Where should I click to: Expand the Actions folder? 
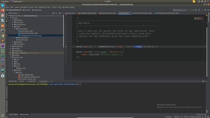pyautogui.click(x=13, y=20)
